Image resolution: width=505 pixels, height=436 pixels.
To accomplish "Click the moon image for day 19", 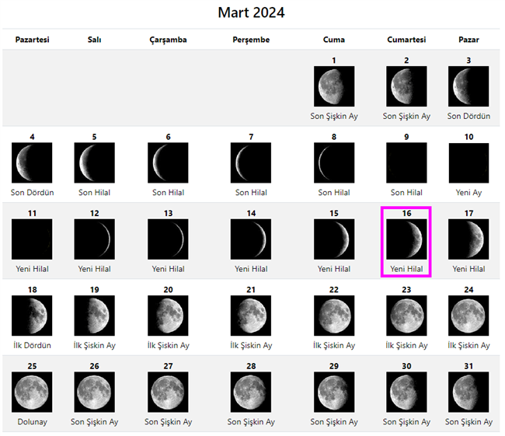I will tap(94, 316).
